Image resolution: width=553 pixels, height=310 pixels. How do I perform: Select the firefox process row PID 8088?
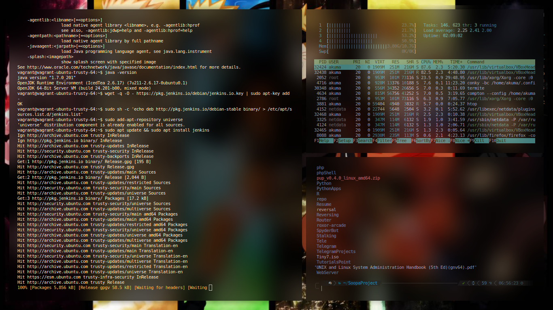click(425, 135)
